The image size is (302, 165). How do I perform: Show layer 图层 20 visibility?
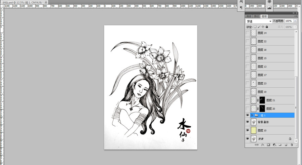pos(248,109)
